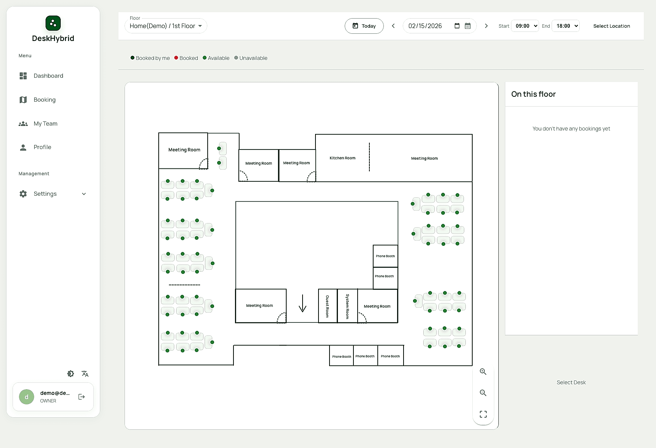Toggle dark mode in the sidebar
656x448 pixels.
pos(71,374)
